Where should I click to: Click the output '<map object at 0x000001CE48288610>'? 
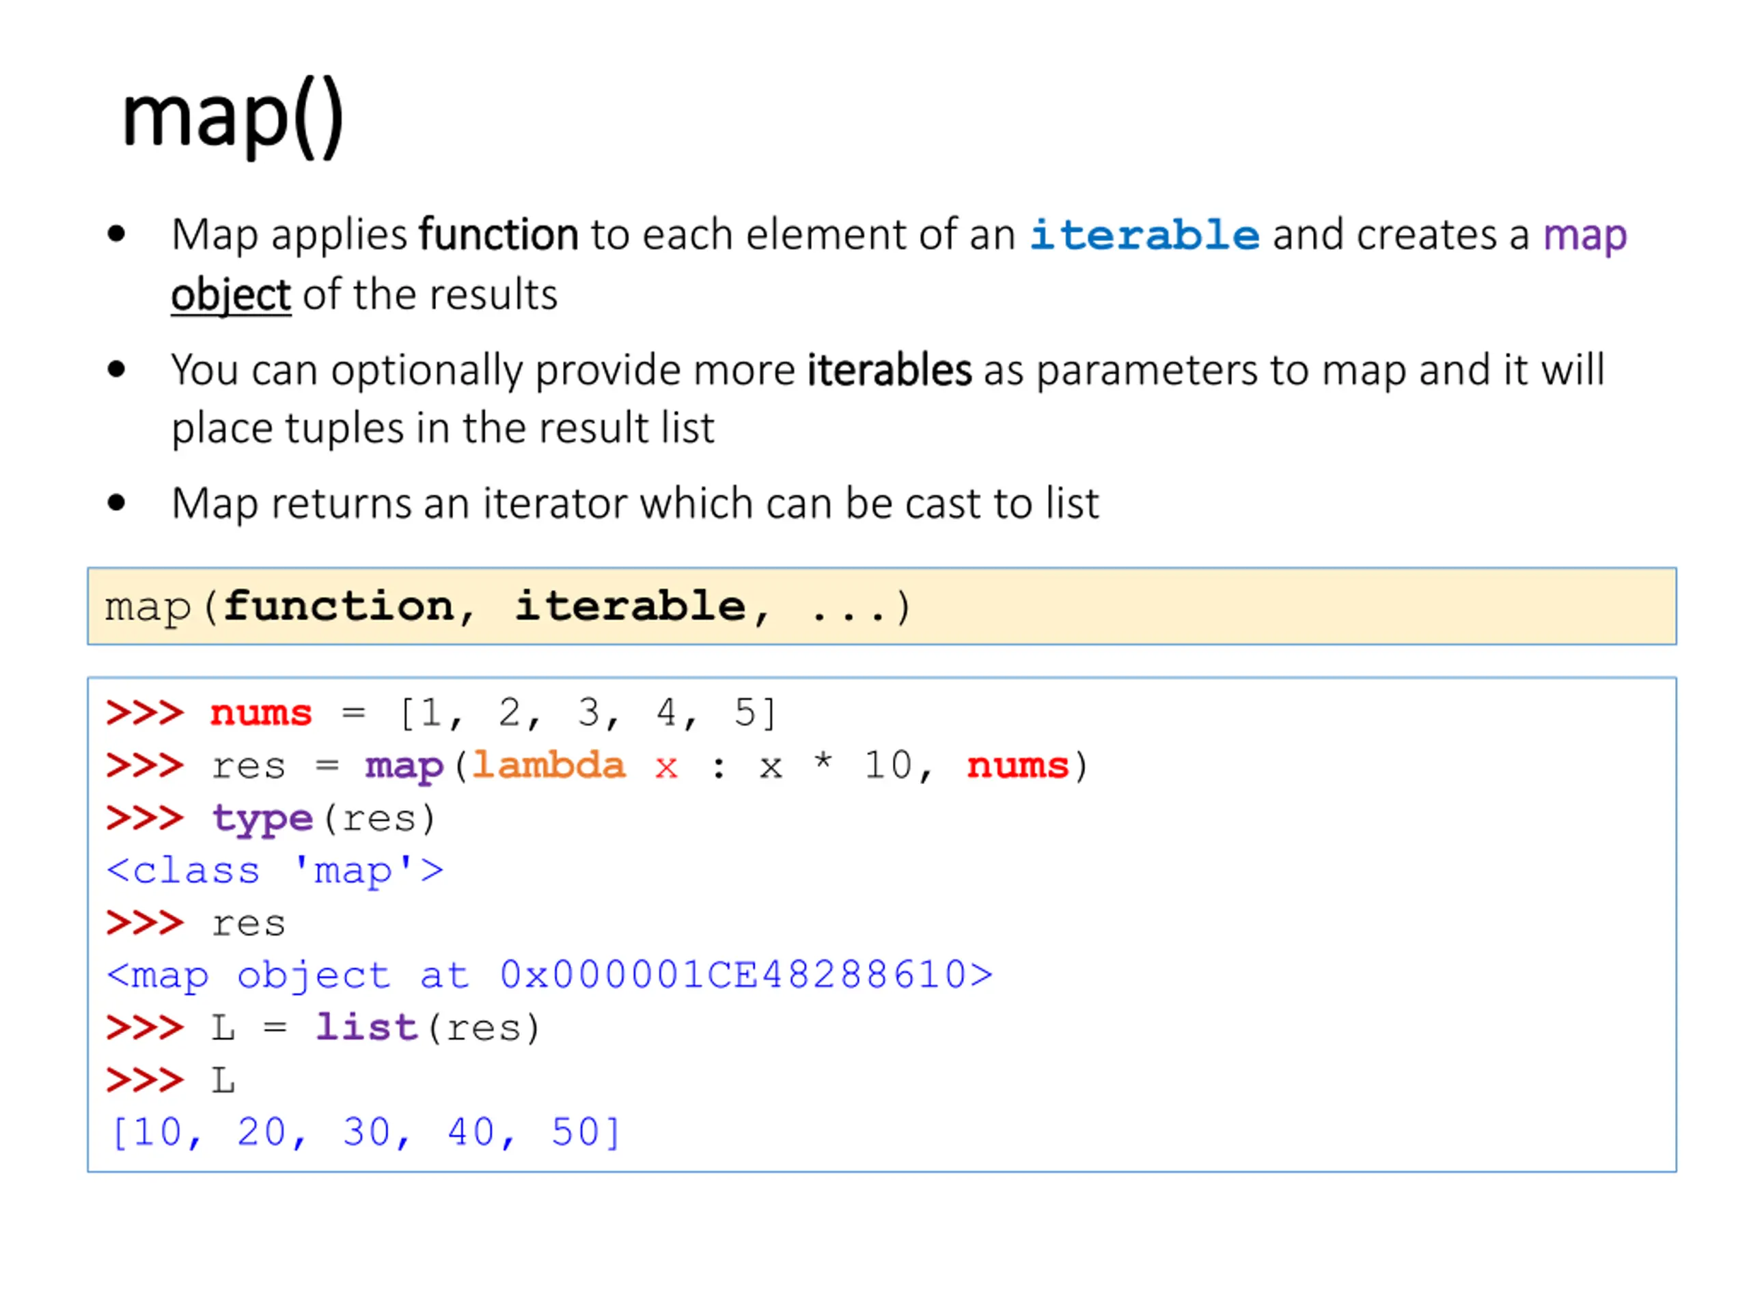pyautogui.click(x=549, y=976)
